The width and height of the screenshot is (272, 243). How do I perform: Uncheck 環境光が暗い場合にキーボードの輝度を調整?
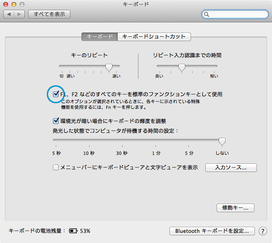(56, 121)
